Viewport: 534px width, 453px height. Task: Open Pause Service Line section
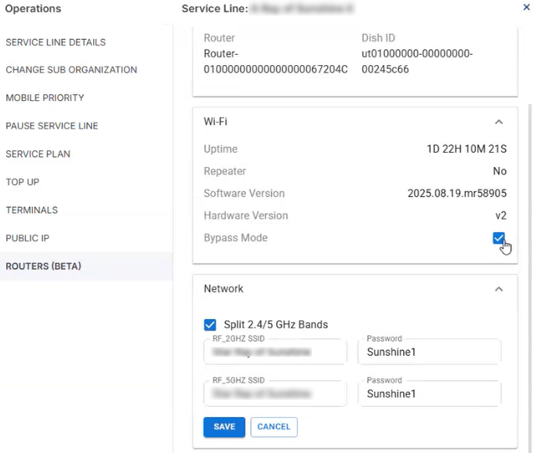click(52, 126)
